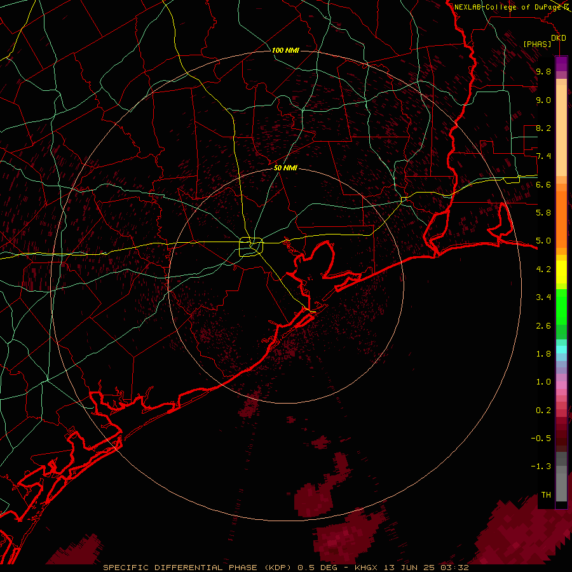The height and width of the screenshot is (572, 572).
Task: Click the -1.3 scale value
Action: tap(541, 466)
